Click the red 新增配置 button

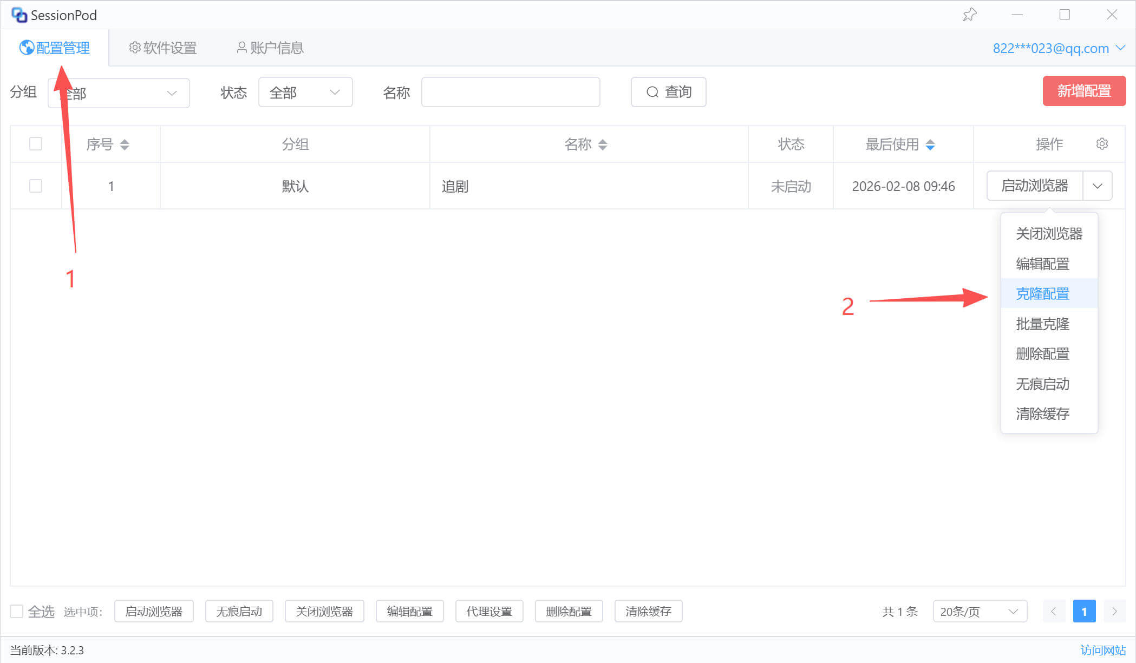coord(1084,91)
